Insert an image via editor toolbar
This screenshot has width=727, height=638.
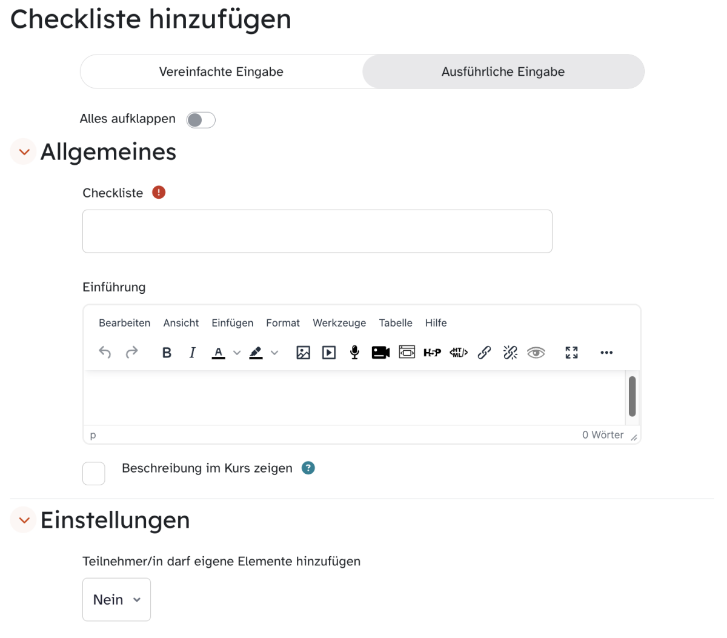pyautogui.click(x=303, y=353)
